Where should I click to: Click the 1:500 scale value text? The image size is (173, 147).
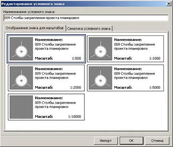77,58
